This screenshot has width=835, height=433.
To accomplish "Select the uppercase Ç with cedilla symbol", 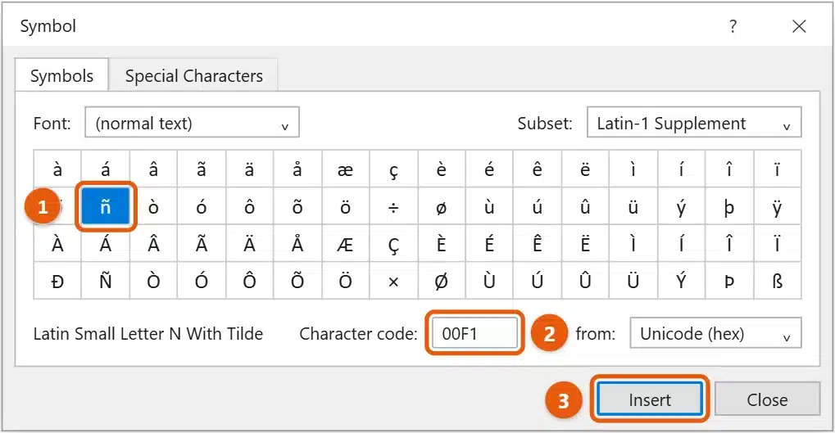I will 393,244.
